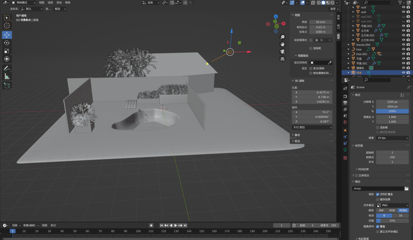Viewport: 413px width, 240px height.
Task: Choose the Measure tool
Action: point(7,76)
